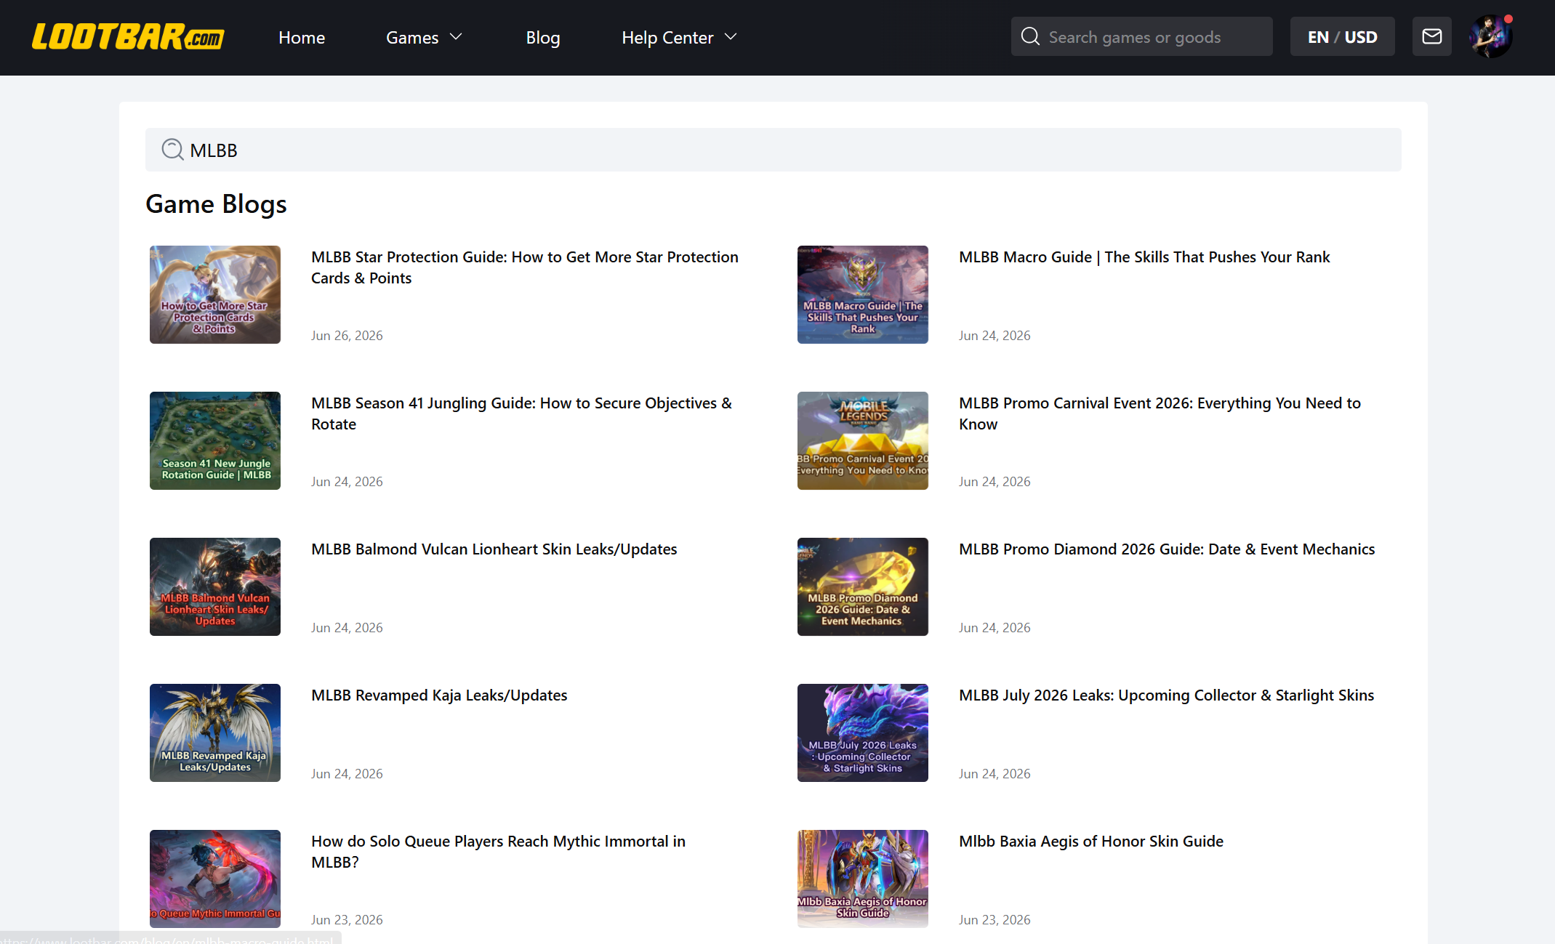
Task: Open MLBB July 2026 Leaks article link
Action: (x=1166, y=695)
